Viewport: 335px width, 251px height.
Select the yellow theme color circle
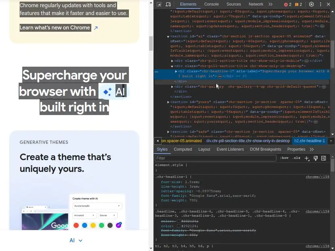click(93, 225)
